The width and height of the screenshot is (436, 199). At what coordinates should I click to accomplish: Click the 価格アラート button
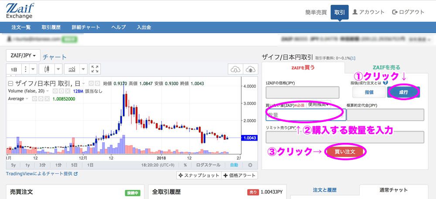pyautogui.click(x=240, y=175)
